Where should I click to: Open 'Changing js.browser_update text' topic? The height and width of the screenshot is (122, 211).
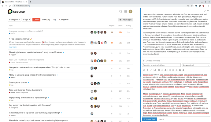pos(35,52)
